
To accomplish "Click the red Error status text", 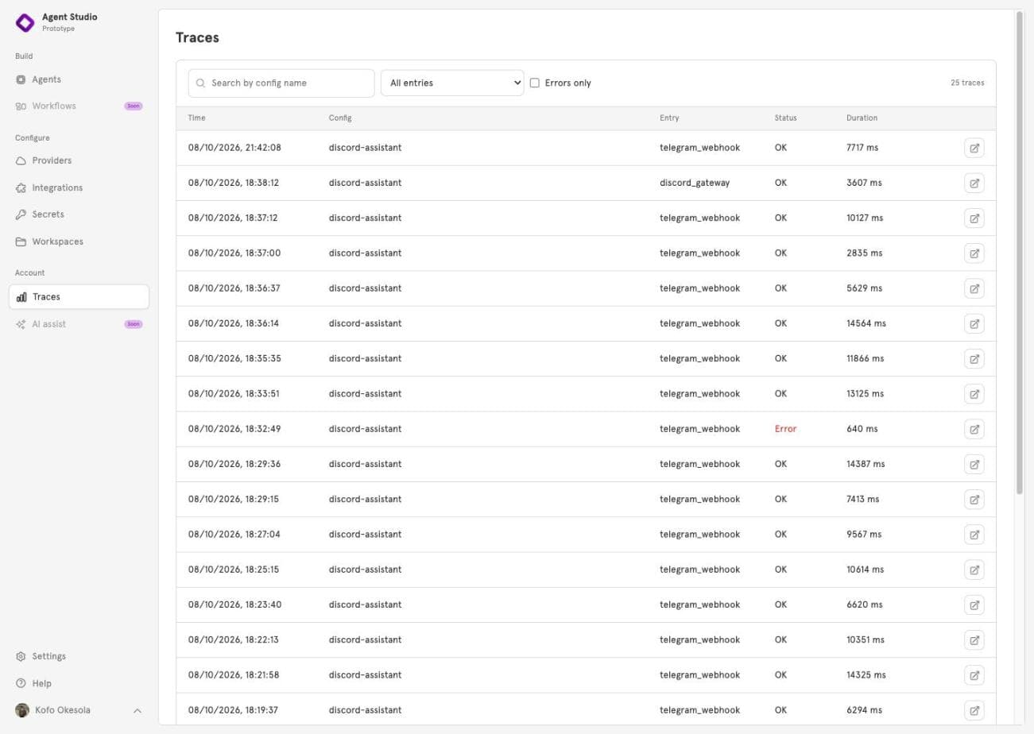I will point(785,429).
